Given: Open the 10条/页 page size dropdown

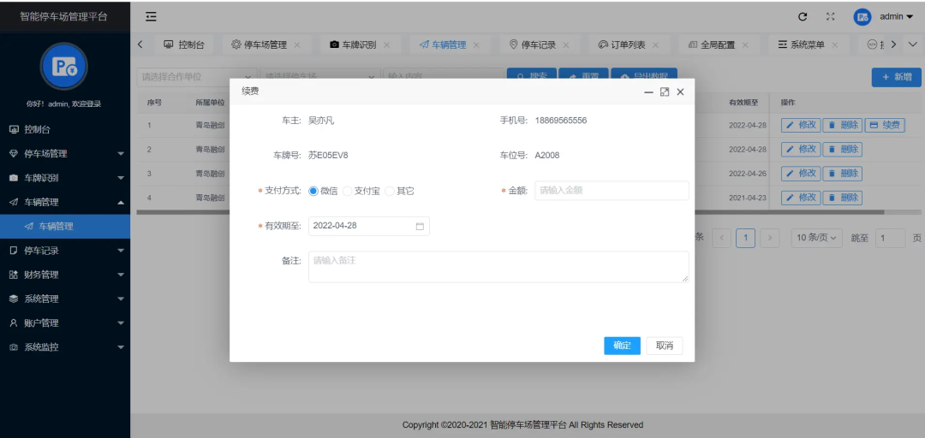Looking at the screenshot, I should click(x=817, y=238).
